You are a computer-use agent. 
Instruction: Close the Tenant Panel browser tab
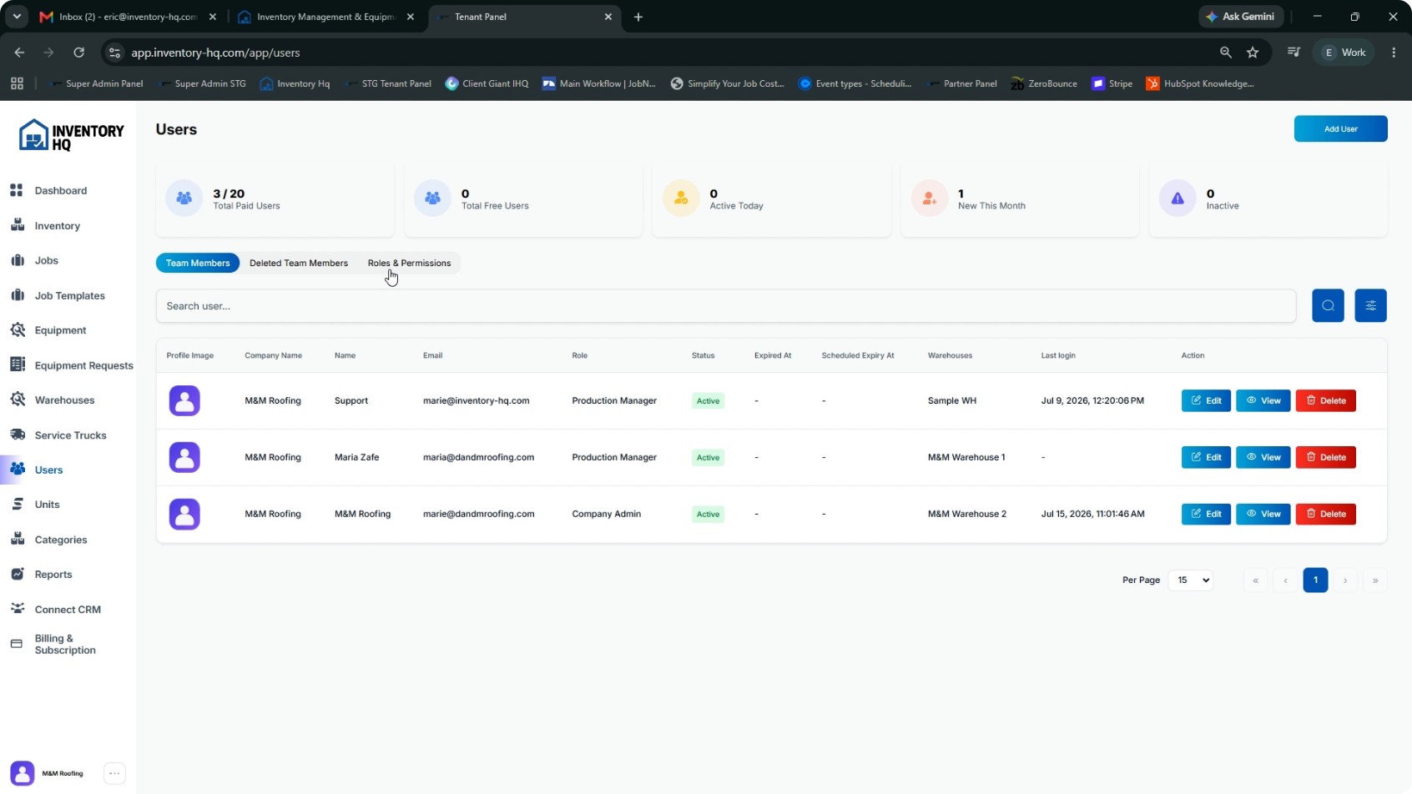click(x=608, y=17)
